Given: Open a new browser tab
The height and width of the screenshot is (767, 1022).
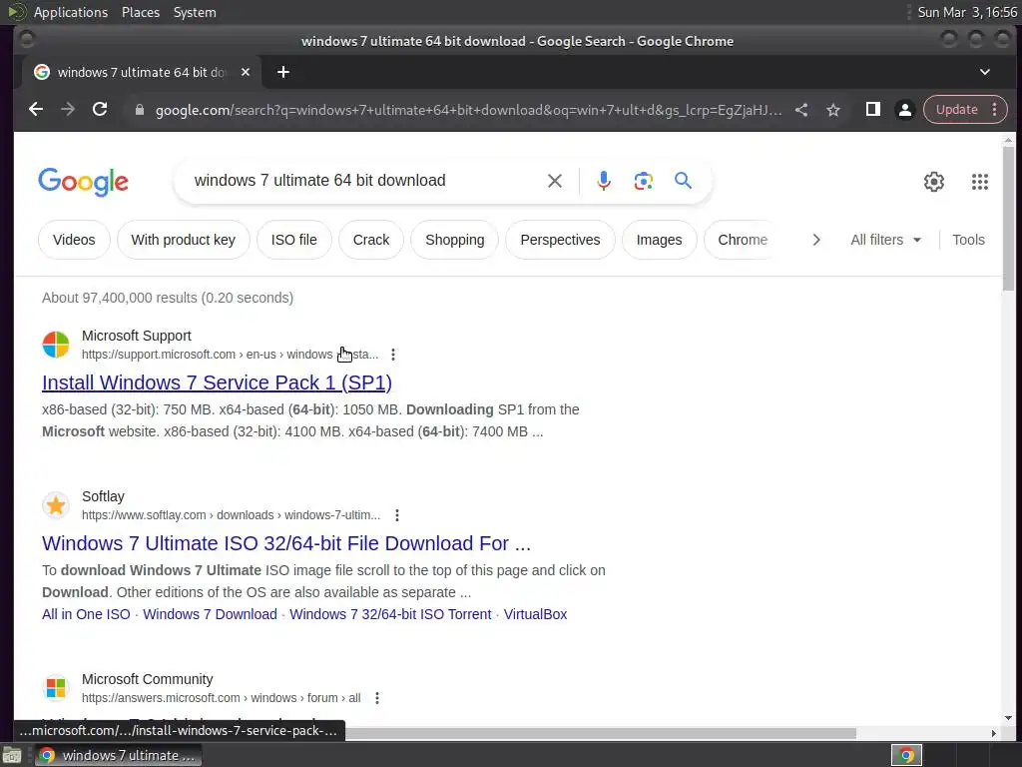Looking at the screenshot, I should pos(282,72).
